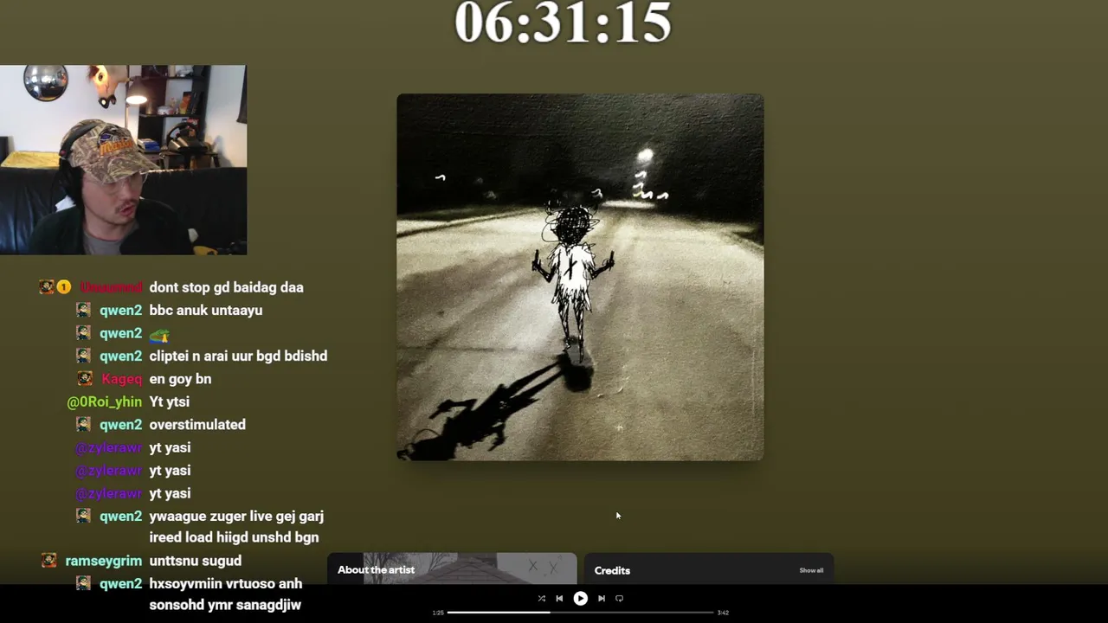
Task: Click the message 'overstimulated'
Action: click(x=197, y=425)
